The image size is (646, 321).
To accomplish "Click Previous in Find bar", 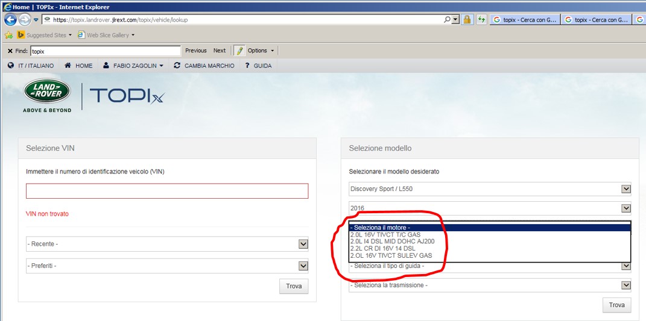I will [x=196, y=51].
